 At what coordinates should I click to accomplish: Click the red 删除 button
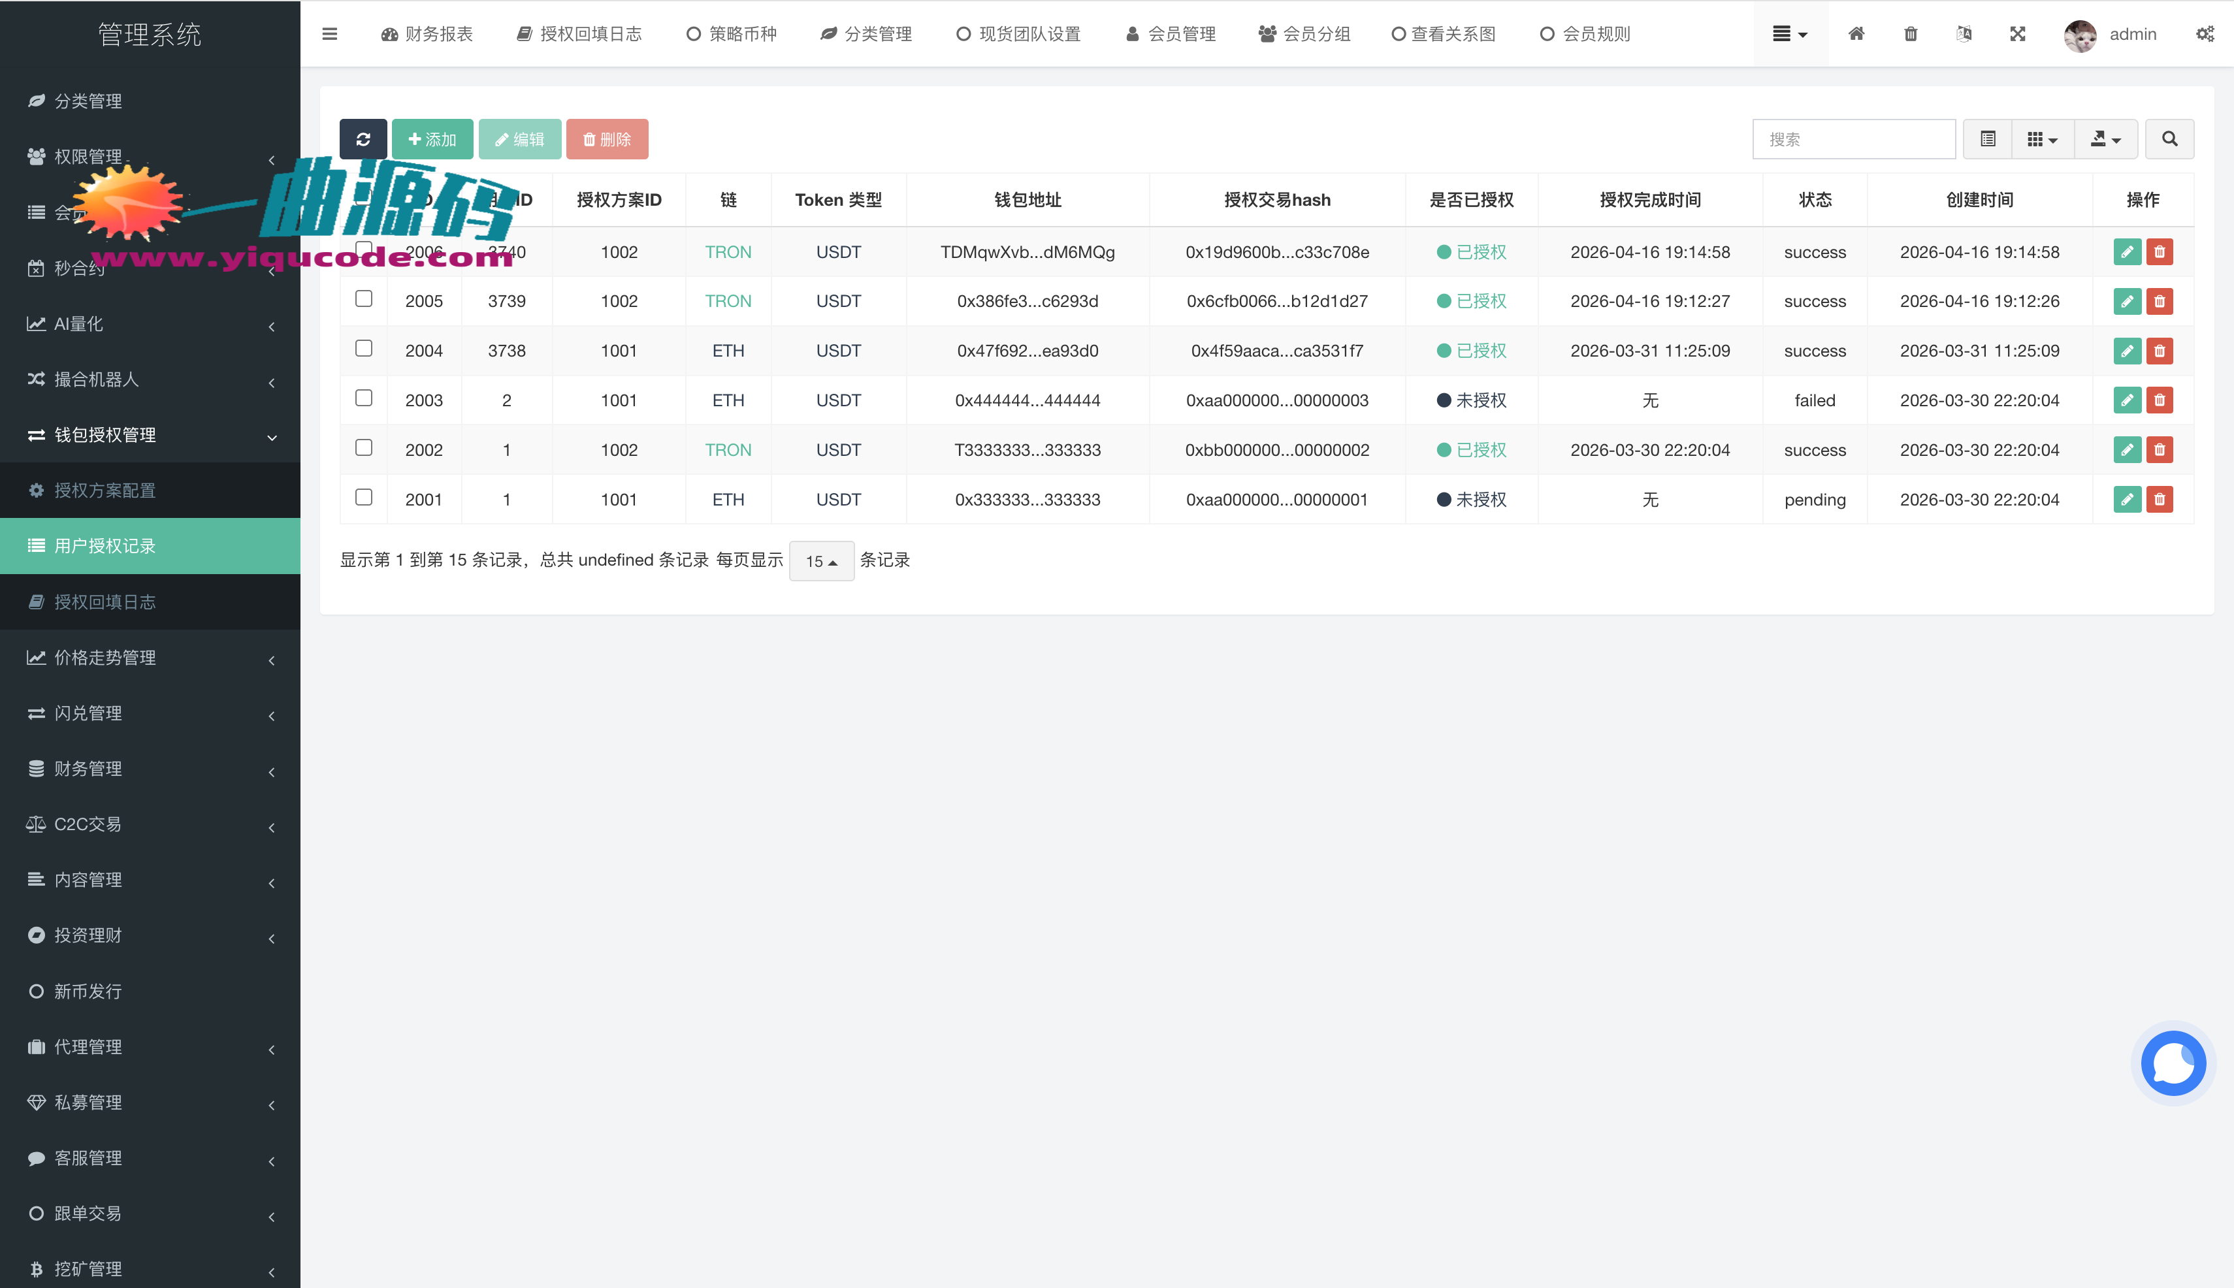(607, 139)
